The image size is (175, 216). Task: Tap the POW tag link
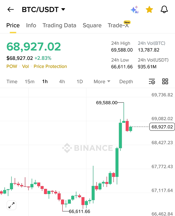click(12, 66)
